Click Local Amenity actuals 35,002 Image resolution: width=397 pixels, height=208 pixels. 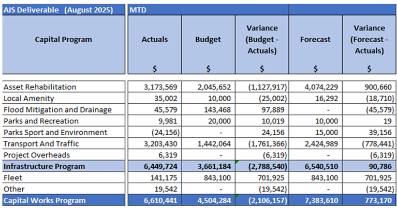155,98
